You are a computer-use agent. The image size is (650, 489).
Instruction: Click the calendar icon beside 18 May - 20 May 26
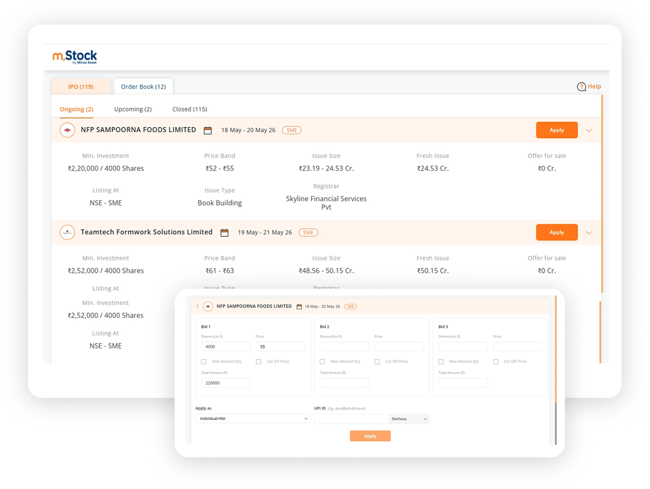[208, 130]
